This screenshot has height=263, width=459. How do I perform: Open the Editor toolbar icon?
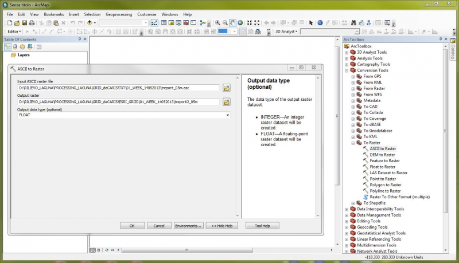point(154,23)
